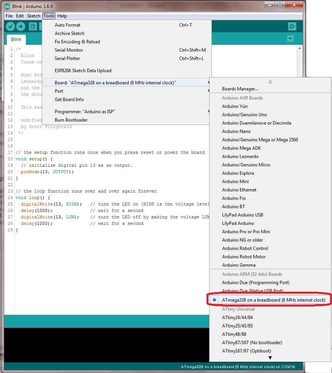This screenshot has height=373, width=332.
Task: Select Arduino BT
Action: (270, 207)
